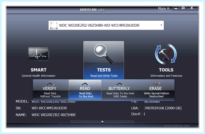Click the MODEL: label
This screenshot has height=134, width=205.
(22, 102)
